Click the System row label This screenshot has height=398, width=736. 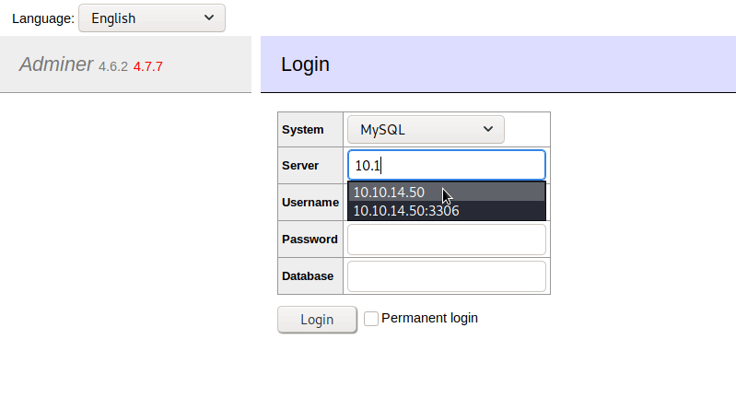[303, 130]
